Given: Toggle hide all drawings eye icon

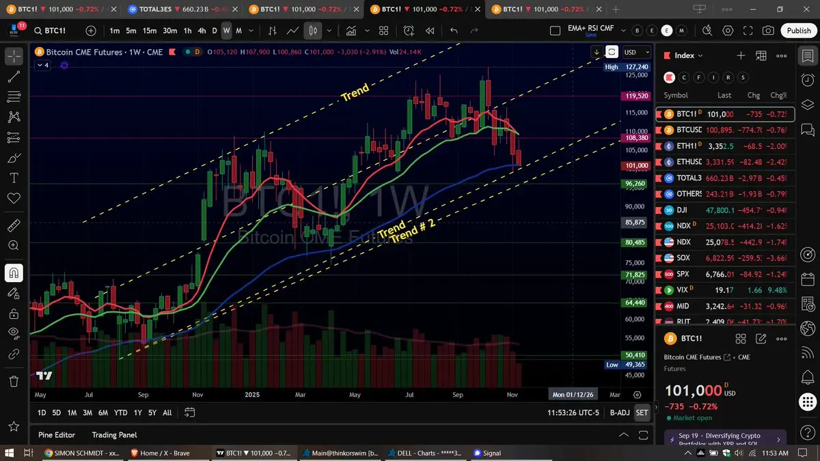Looking at the screenshot, I should click(14, 333).
